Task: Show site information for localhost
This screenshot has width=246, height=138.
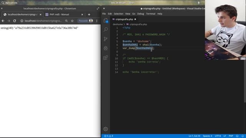Action: pyautogui.click(x=22, y=21)
